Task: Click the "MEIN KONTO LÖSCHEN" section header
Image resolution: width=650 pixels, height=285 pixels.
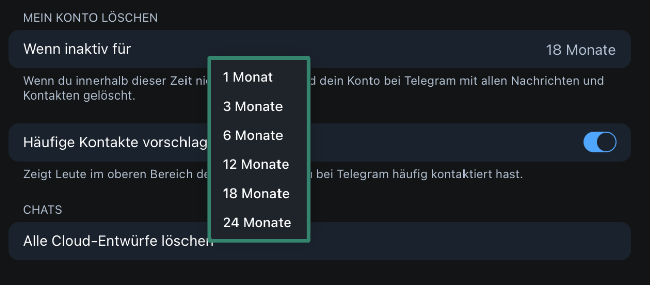Action: click(90, 18)
